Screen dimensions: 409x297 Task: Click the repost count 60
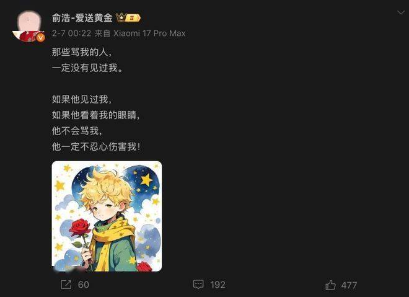84,285
